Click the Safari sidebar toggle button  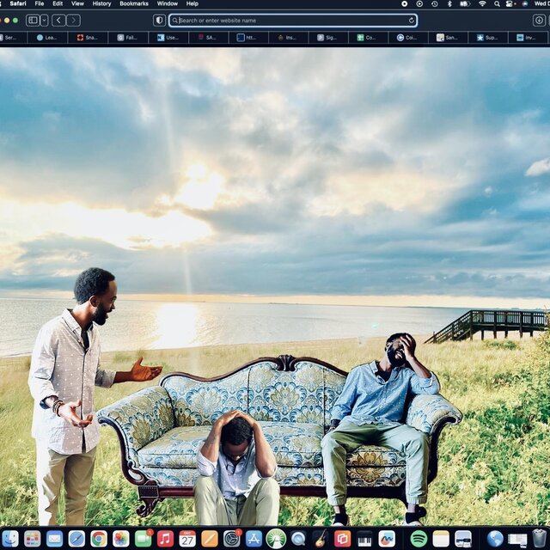[x=33, y=20]
